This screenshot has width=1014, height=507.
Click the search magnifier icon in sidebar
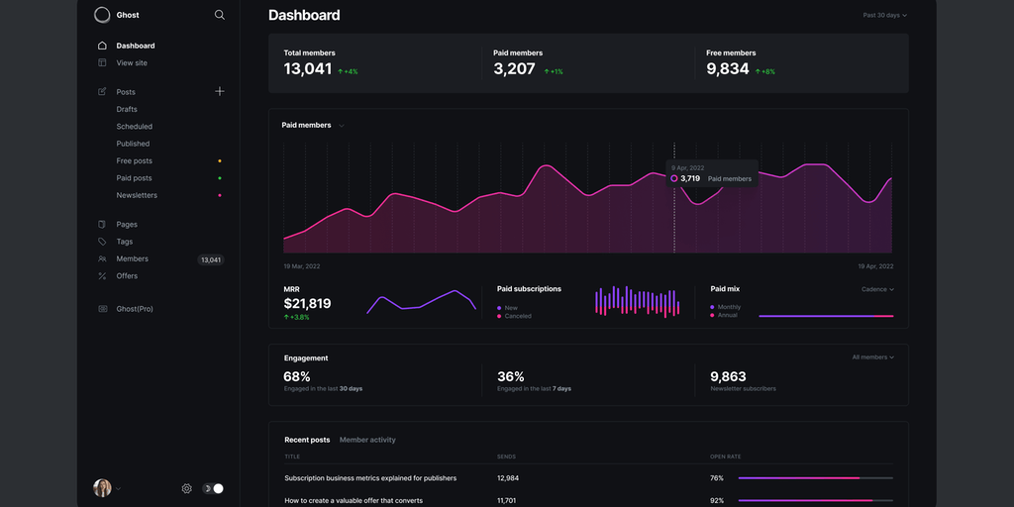tap(219, 15)
